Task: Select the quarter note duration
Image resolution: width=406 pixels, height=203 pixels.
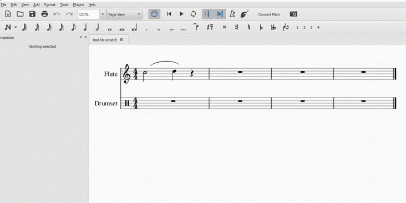Action: pos(85,27)
